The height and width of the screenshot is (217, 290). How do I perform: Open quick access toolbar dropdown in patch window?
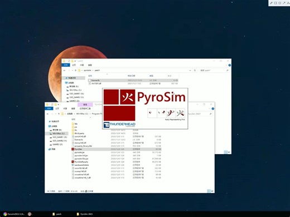pyautogui.click(x=75, y=61)
